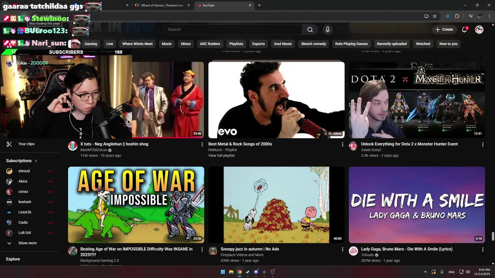Screen dimensions: 495x278
Task: Open Your clips in the sidebar
Action: point(26,144)
